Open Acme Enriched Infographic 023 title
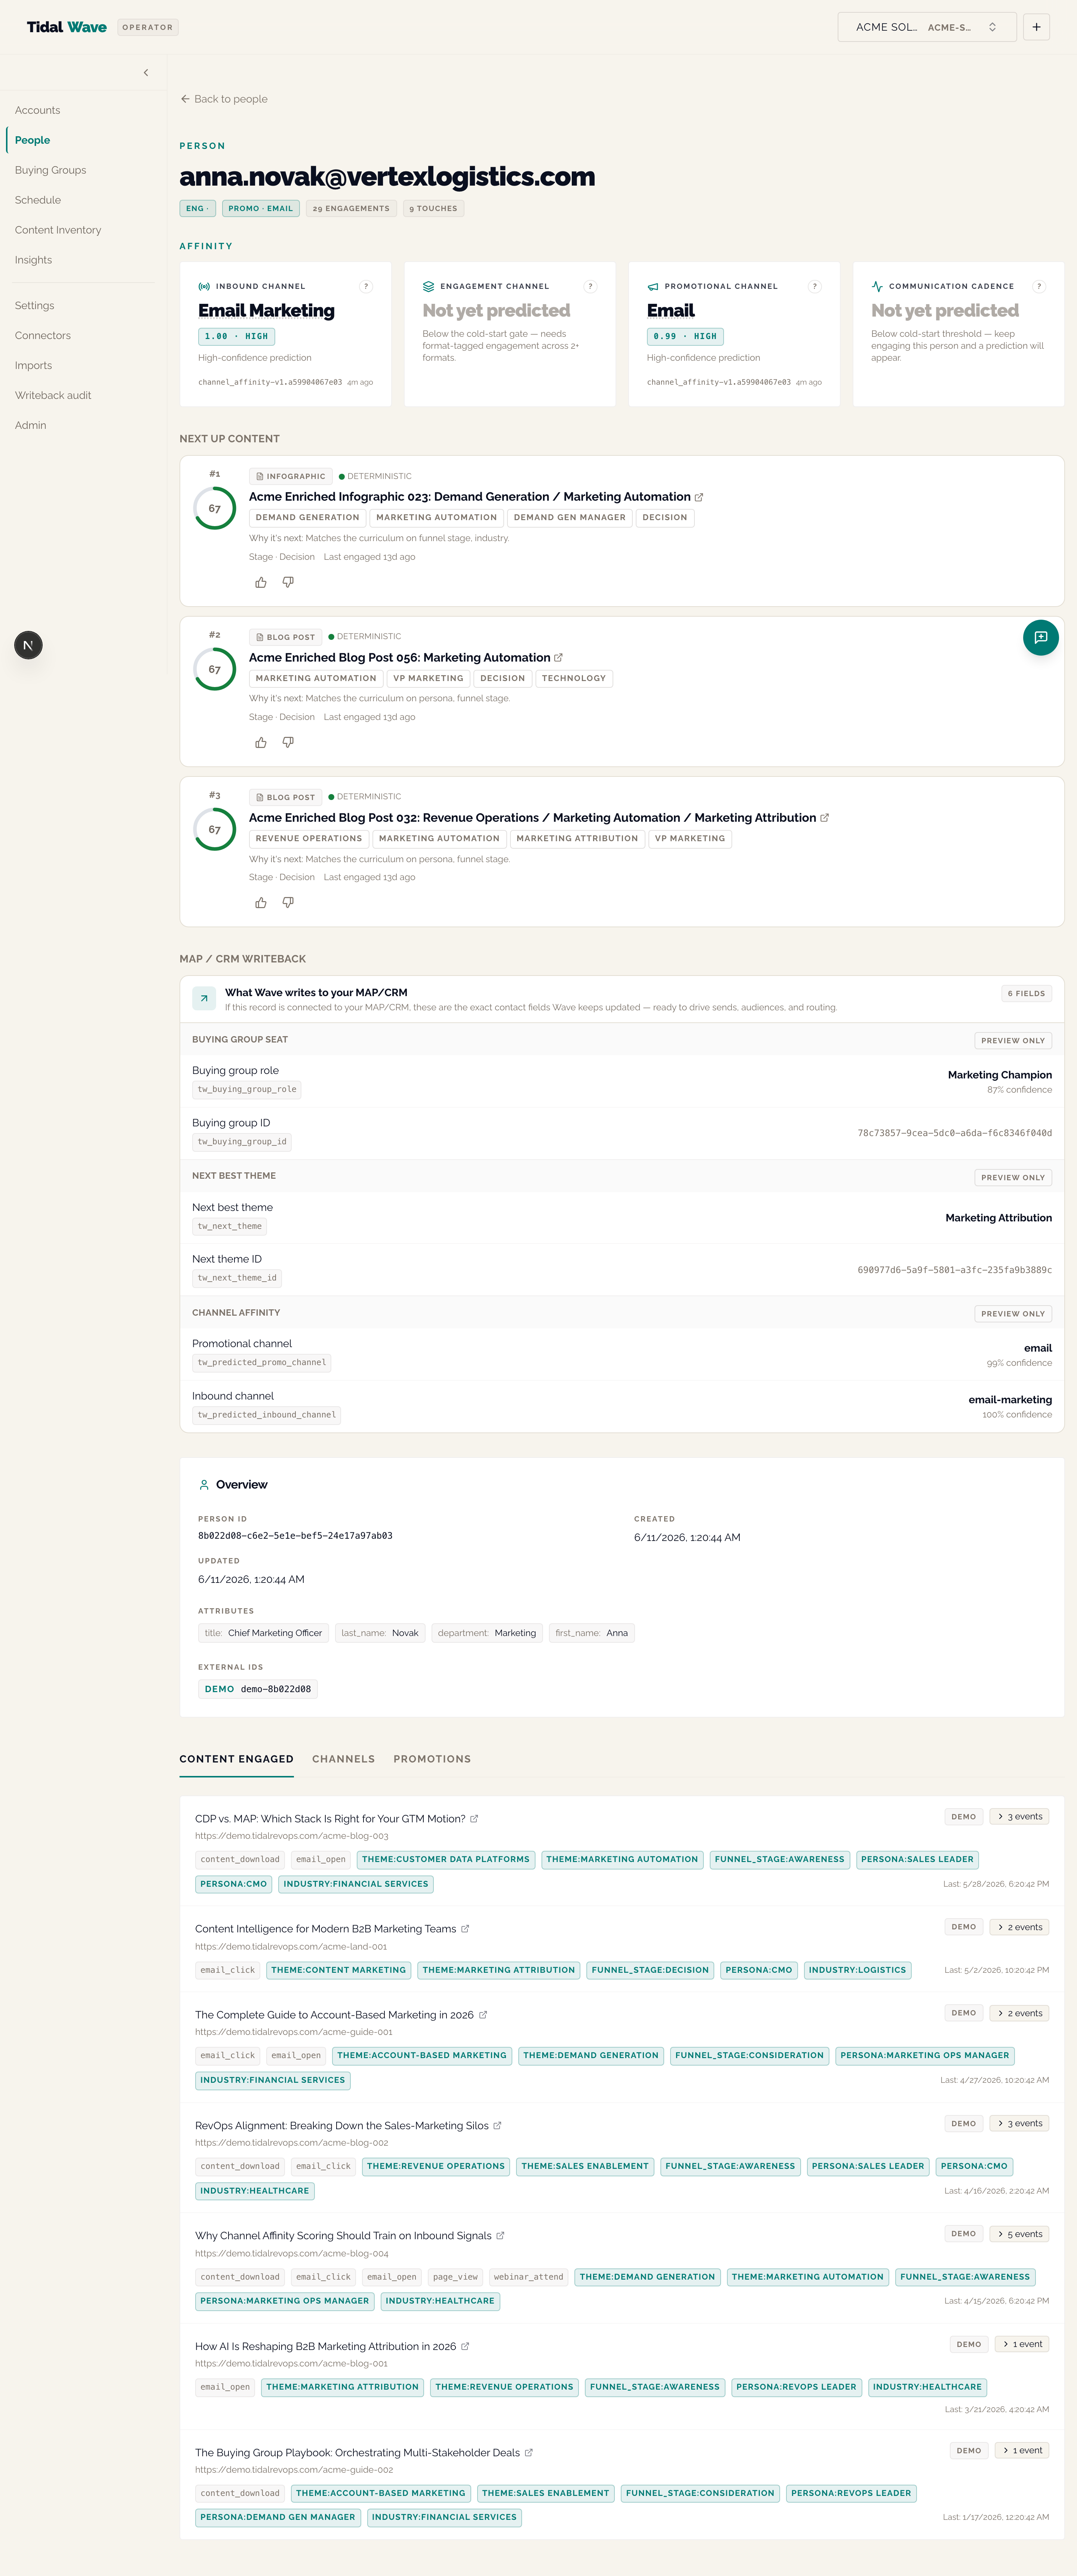This screenshot has width=1077, height=2576. [x=470, y=497]
